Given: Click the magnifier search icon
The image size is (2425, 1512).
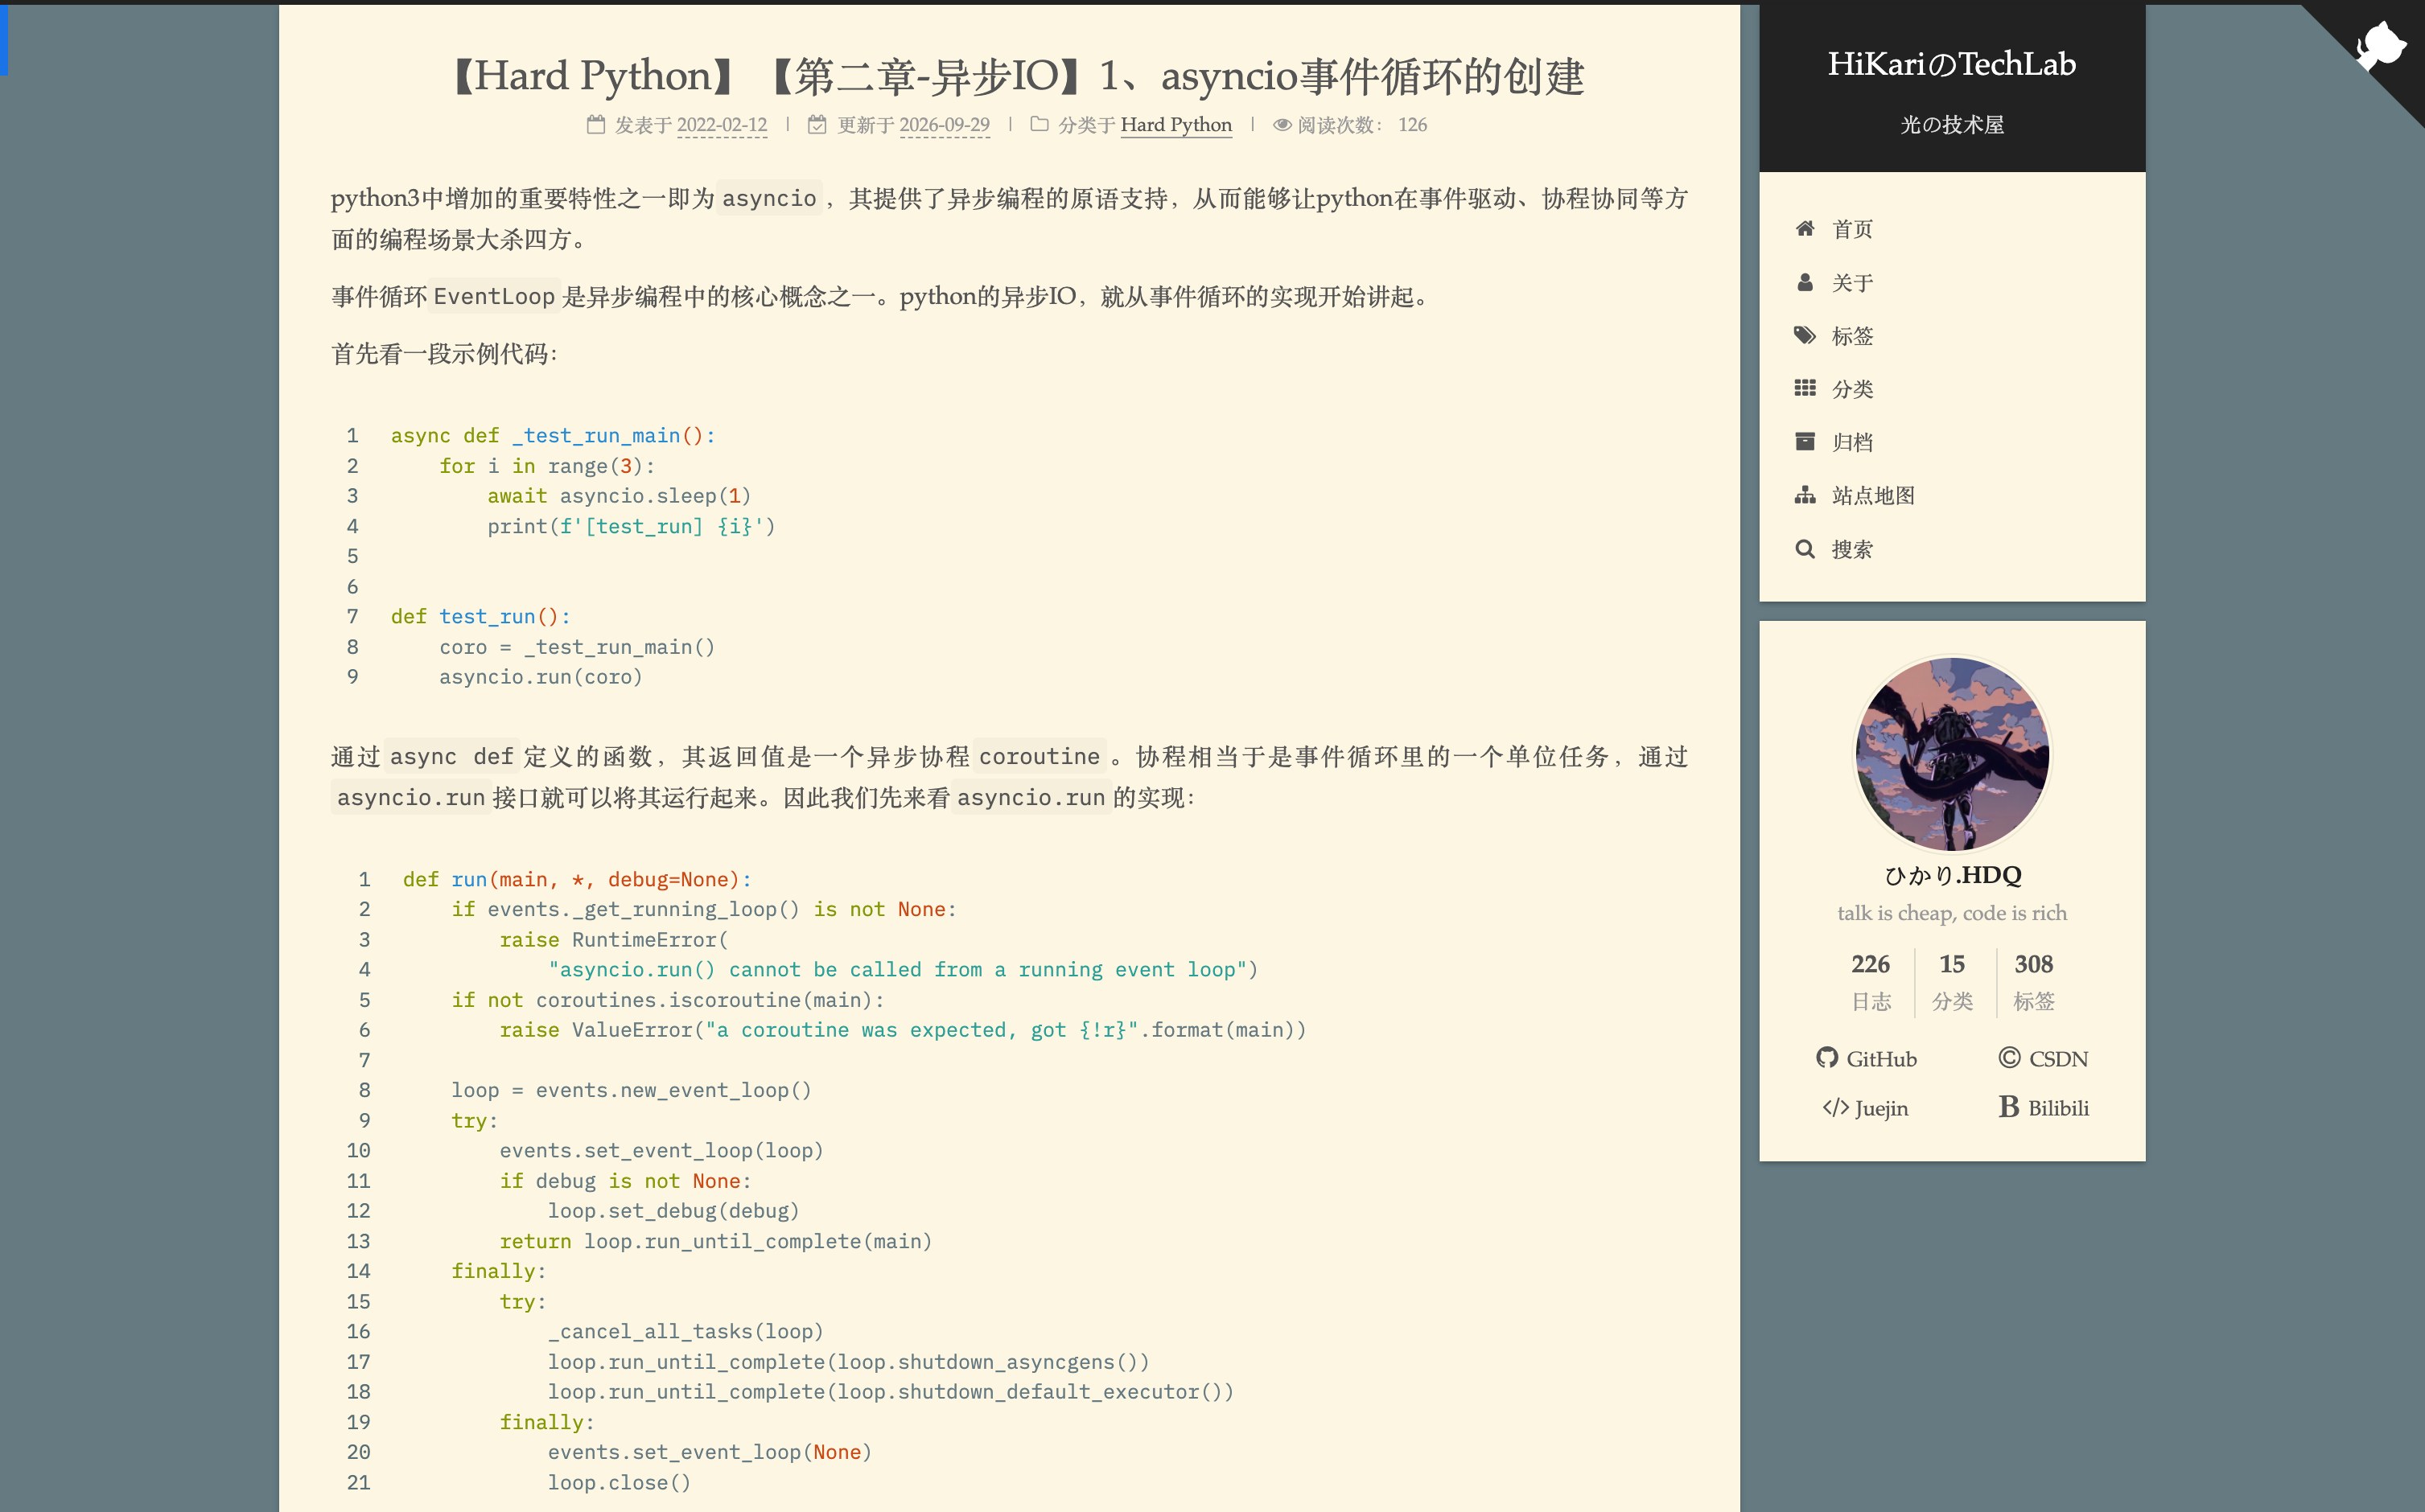Looking at the screenshot, I should tap(1805, 549).
